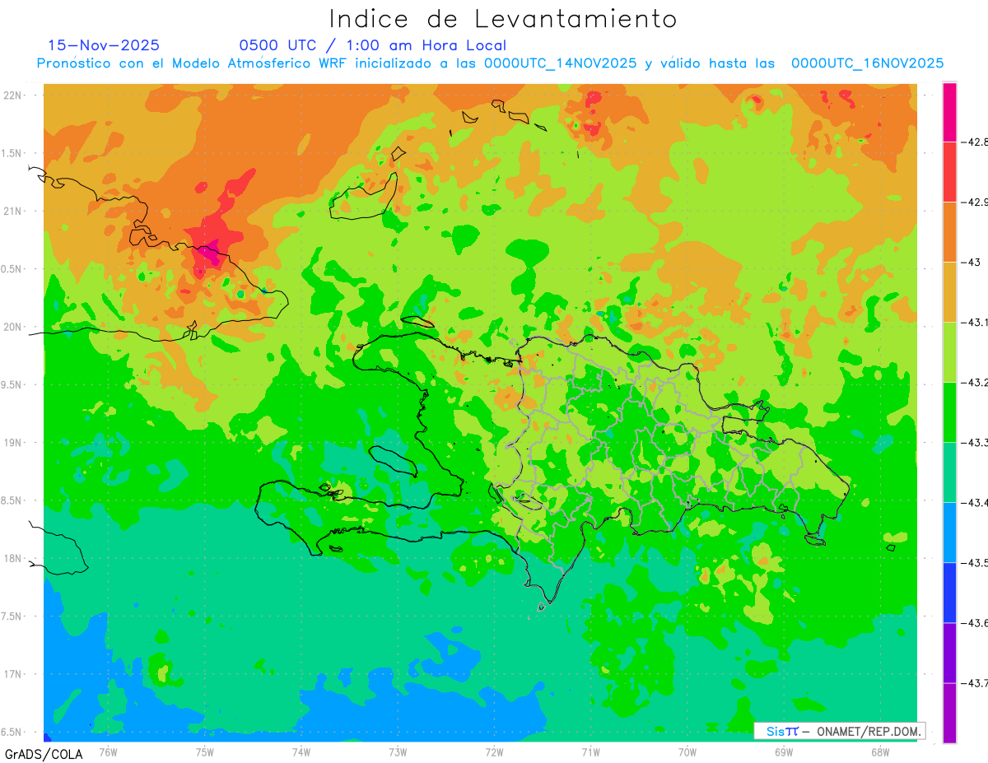Click the "71W" longitude label
The width and height of the screenshot is (988, 763).
tap(590, 751)
